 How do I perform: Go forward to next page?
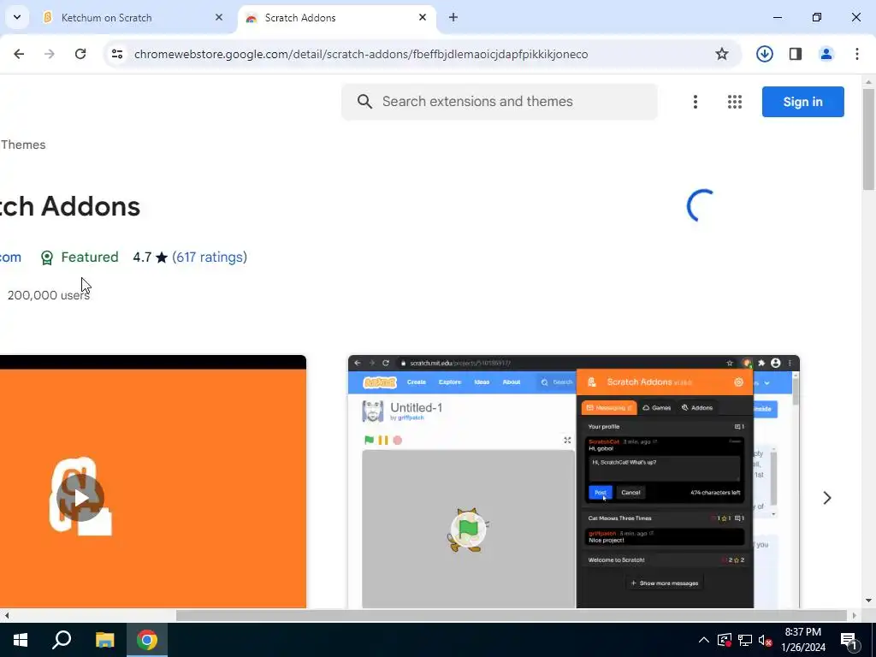click(50, 54)
